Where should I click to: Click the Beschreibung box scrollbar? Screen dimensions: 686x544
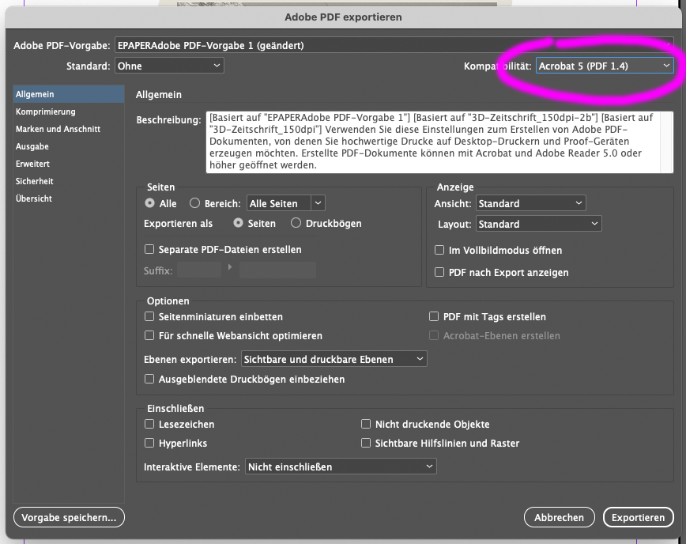coord(667,142)
